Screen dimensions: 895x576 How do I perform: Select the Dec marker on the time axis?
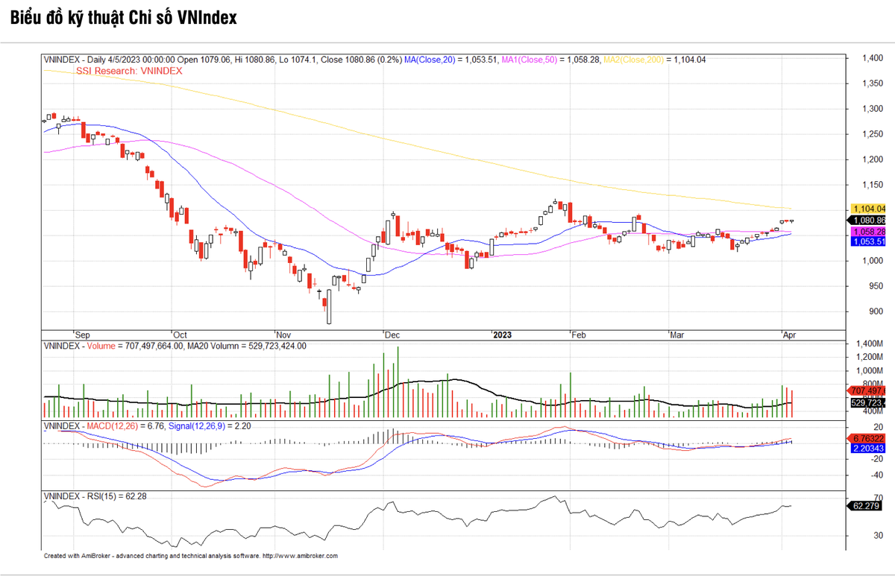(392, 335)
